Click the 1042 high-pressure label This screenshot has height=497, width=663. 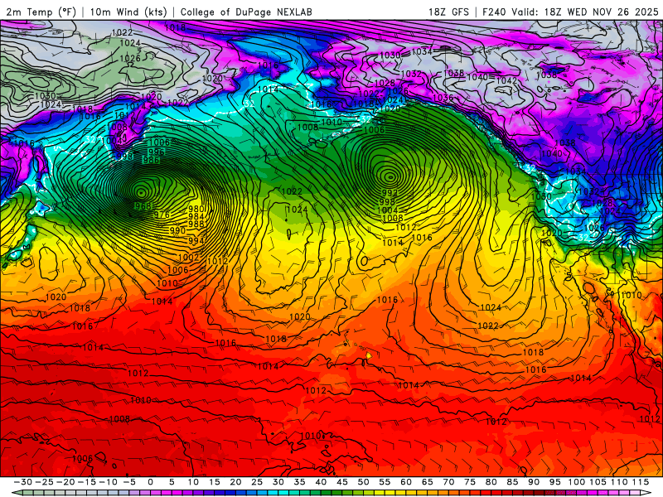506,80
